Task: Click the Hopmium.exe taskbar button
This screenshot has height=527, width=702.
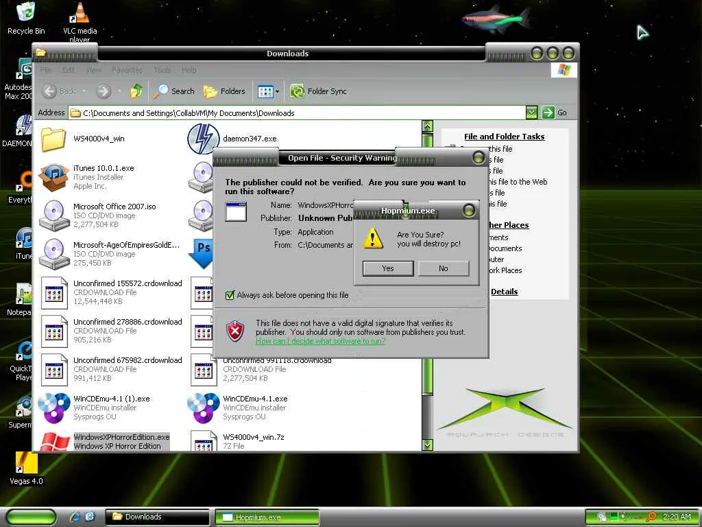Action: point(267,517)
